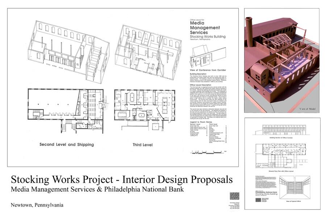Click the Stocking Works Project main title
The image size is (326, 217).
pyautogui.click(x=122, y=180)
